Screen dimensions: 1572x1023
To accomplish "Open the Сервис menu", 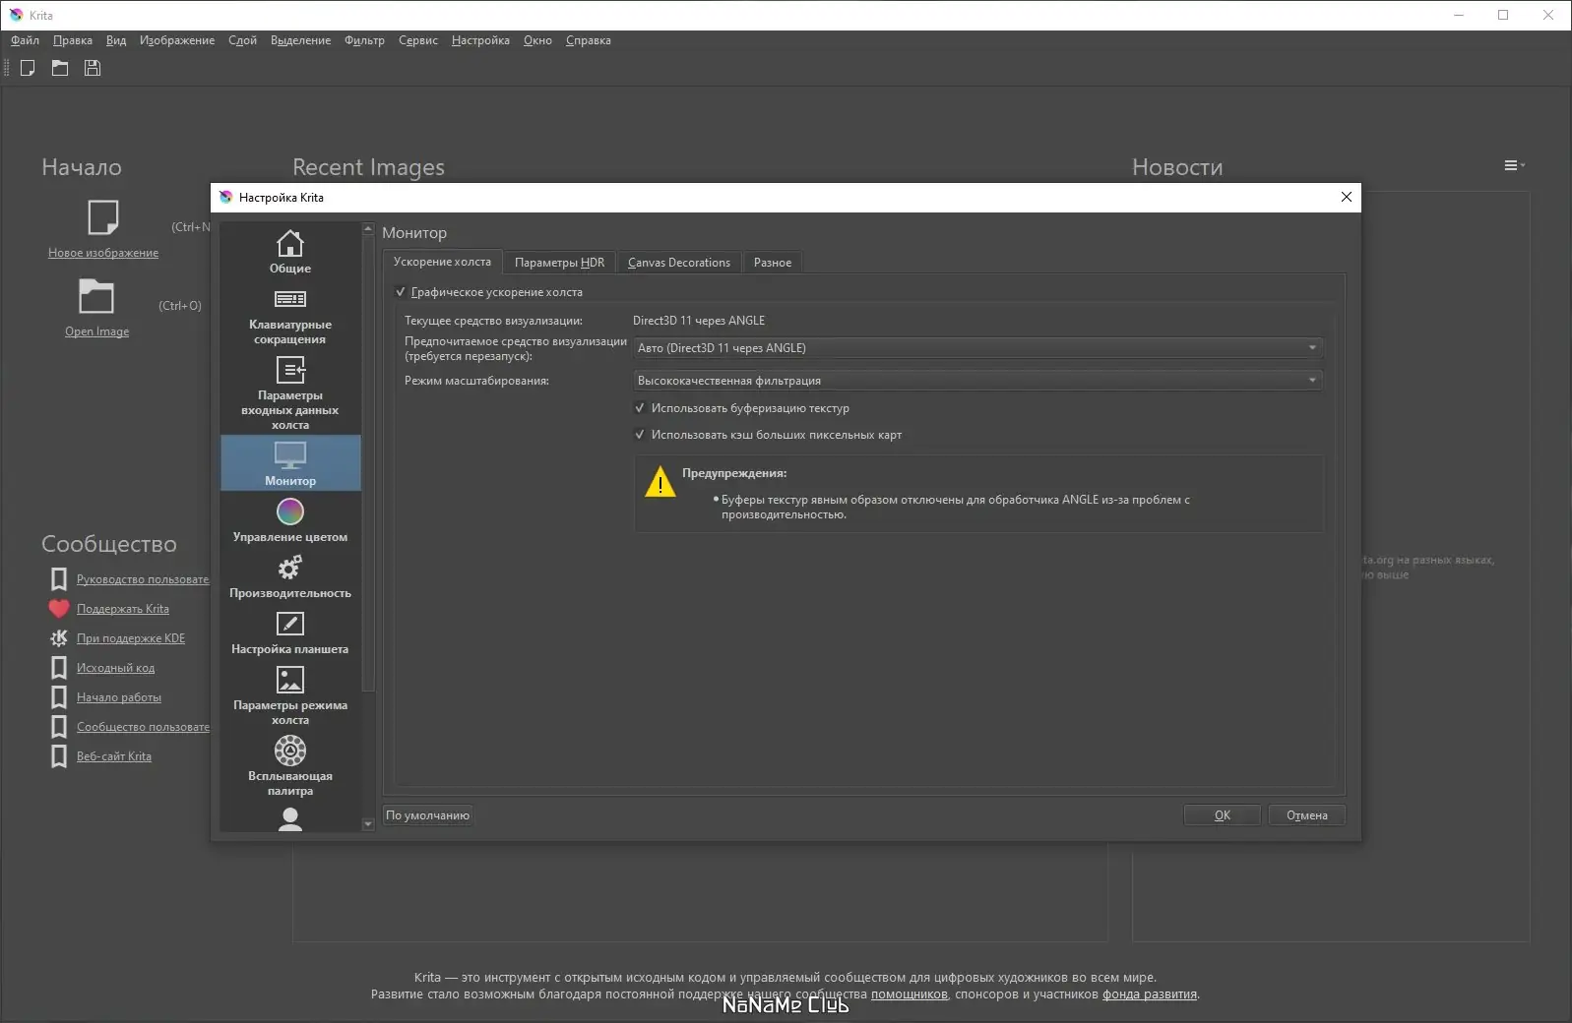I will coord(418,40).
